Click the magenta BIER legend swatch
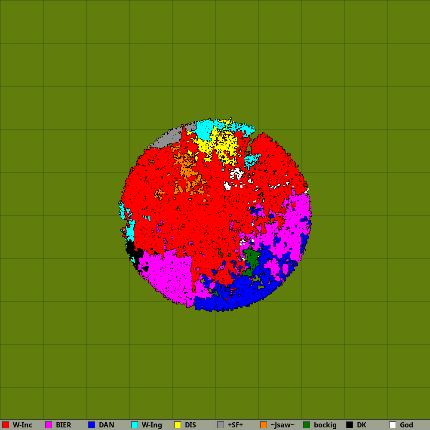Image resolution: width=430 pixels, height=430 pixels. click(49, 425)
